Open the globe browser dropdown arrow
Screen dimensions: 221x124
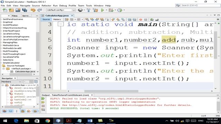(84, 10)
